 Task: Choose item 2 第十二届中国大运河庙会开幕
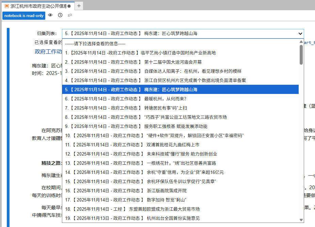(x=180, y=62)
